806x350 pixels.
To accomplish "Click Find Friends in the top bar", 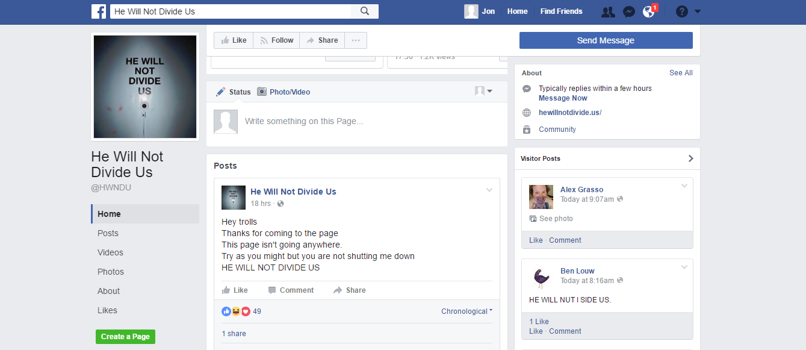I will tap(561, 11).
